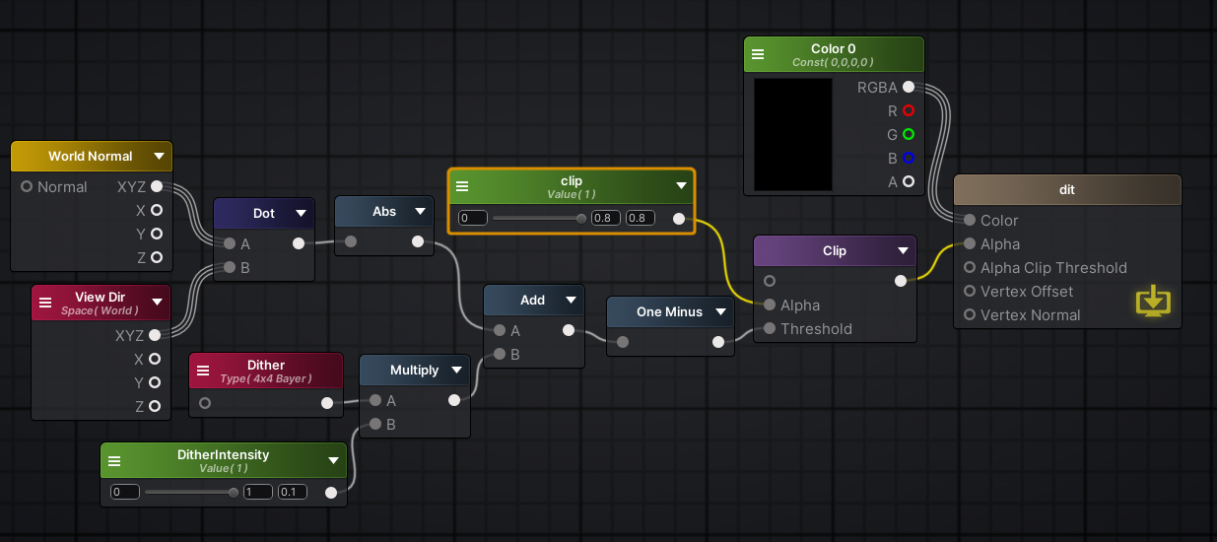The height and width of the screenshot is (542, 1217).
Task: Open the Clip node dropdown arrow
Action: (903, 250)
